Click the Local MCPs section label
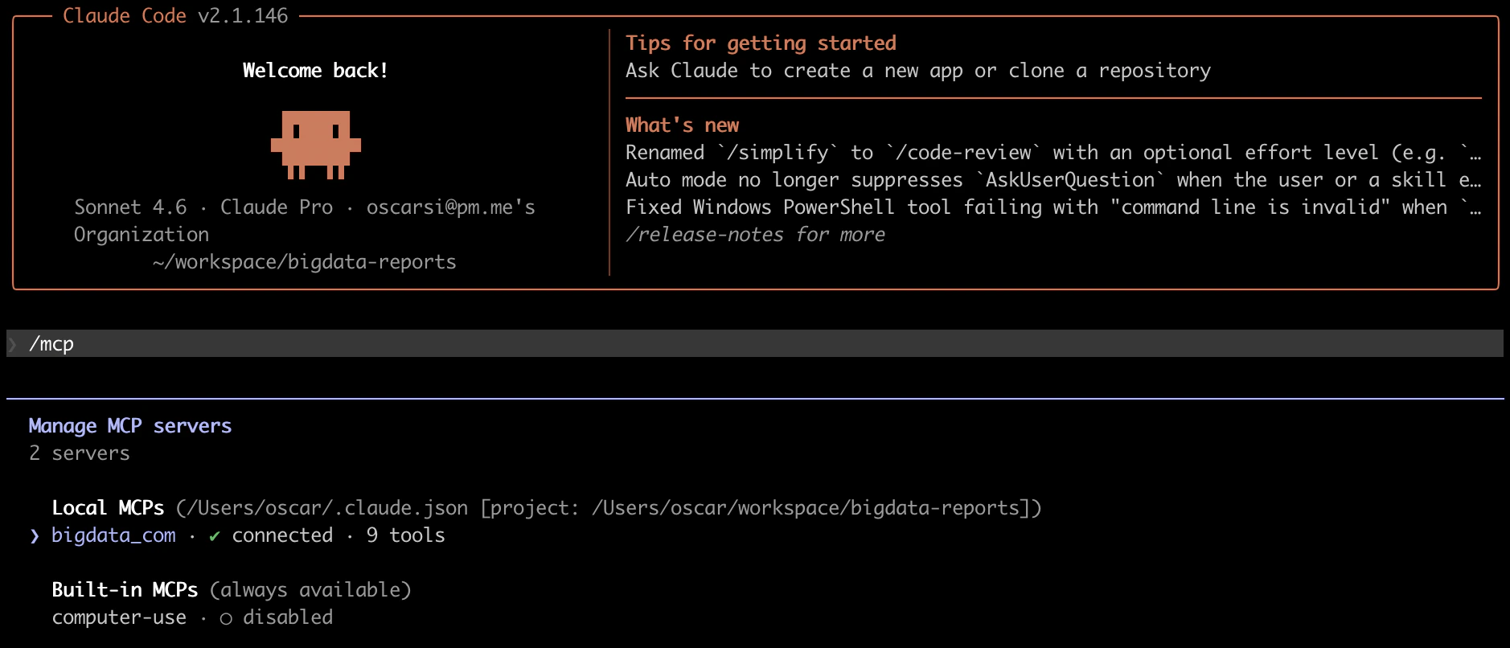The image size is (1510, 648). pos(108,508)
